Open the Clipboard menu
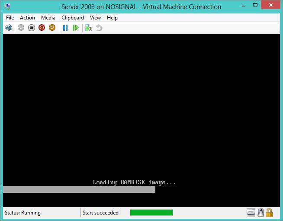Screen dimensions: 283x221 pos(73,18)
